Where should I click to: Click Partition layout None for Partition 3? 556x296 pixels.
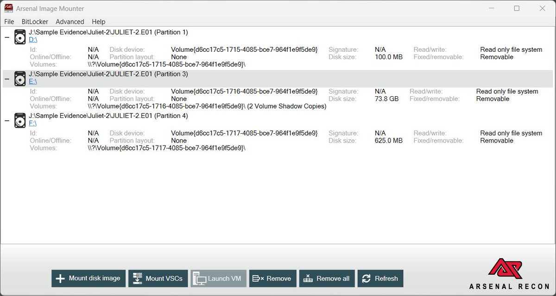(x=179, y=99)
